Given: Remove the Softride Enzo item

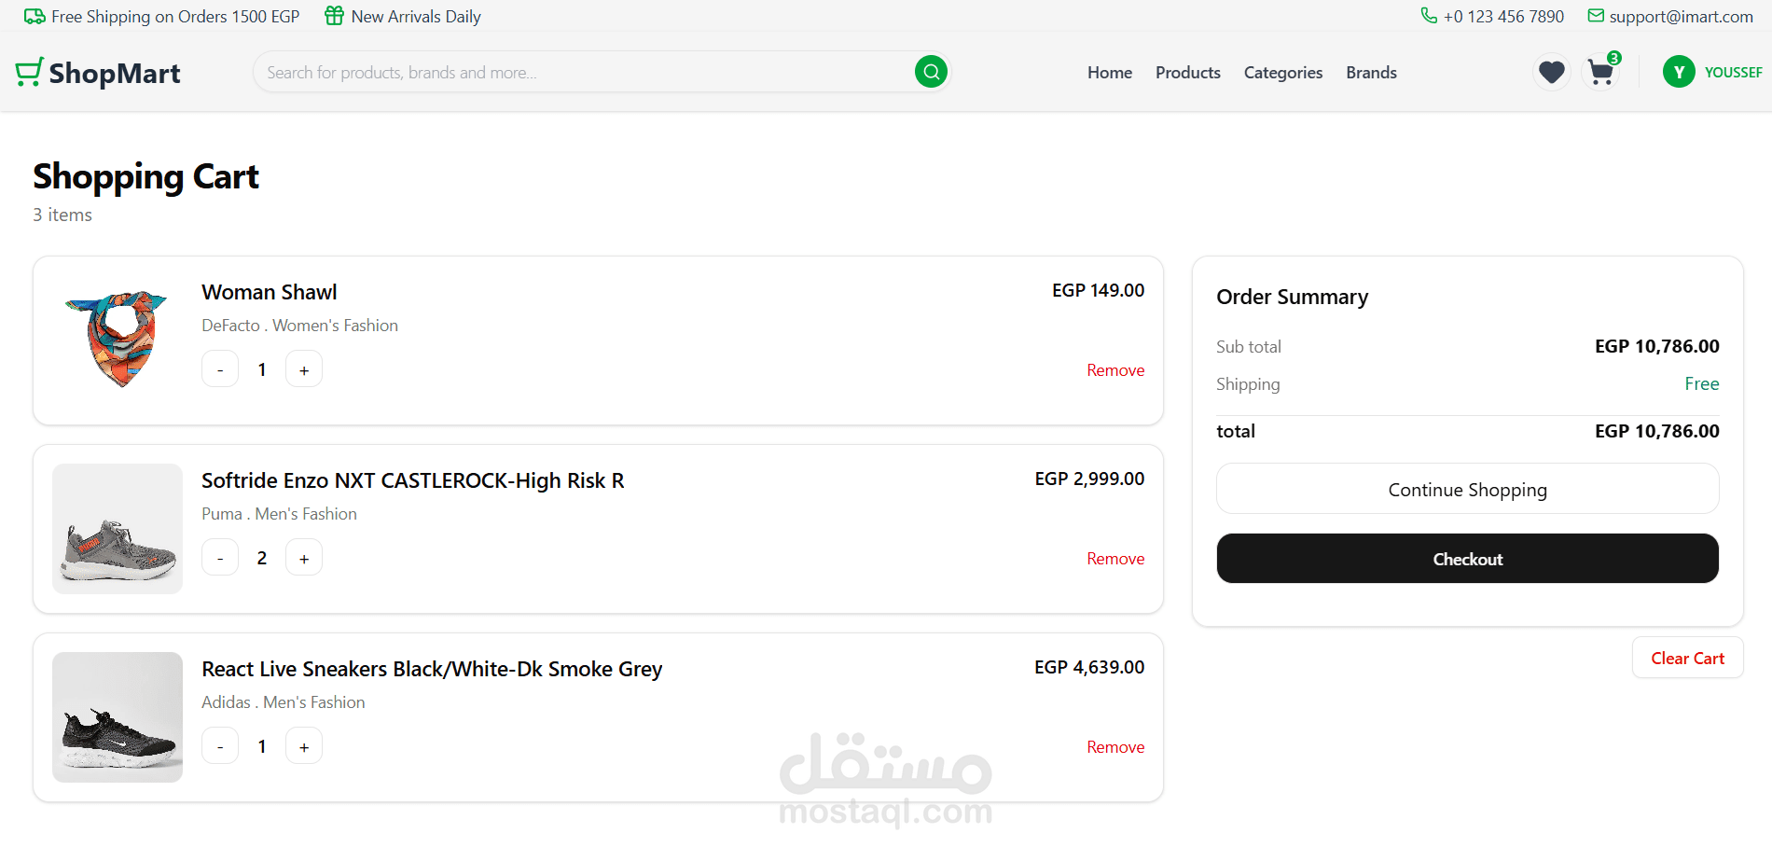Looking at the screenshot, I should coord(1115,559).
